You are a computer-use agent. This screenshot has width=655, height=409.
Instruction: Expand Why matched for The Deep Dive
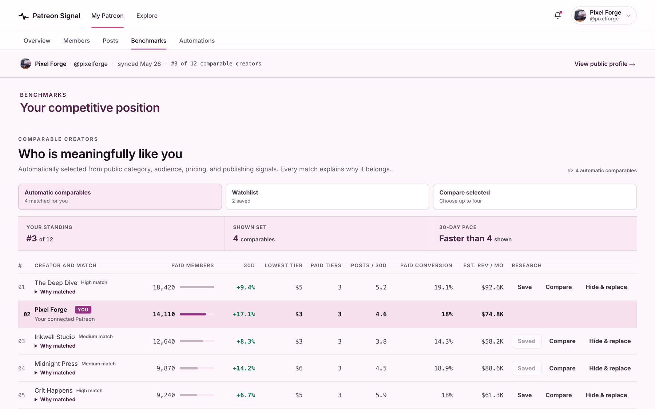coord(55,292)
